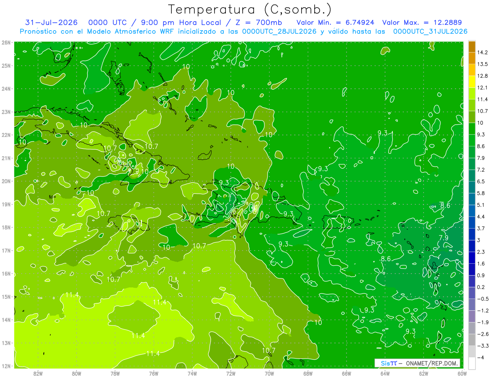The height and width of the screenshot is (379, 491).
Task: Click the longitude axis label "78W"
Action: click(x=115, y=373)
